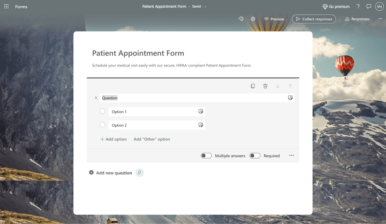Open the Saved status dropdown
The image size is (386, 224).
point(205,7)
